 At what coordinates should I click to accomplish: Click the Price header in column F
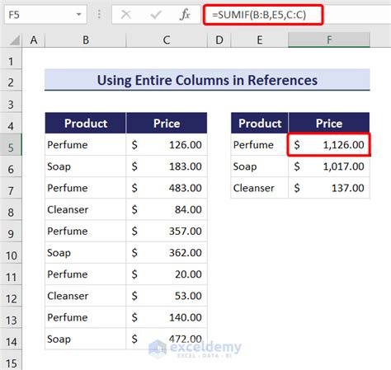329,123
